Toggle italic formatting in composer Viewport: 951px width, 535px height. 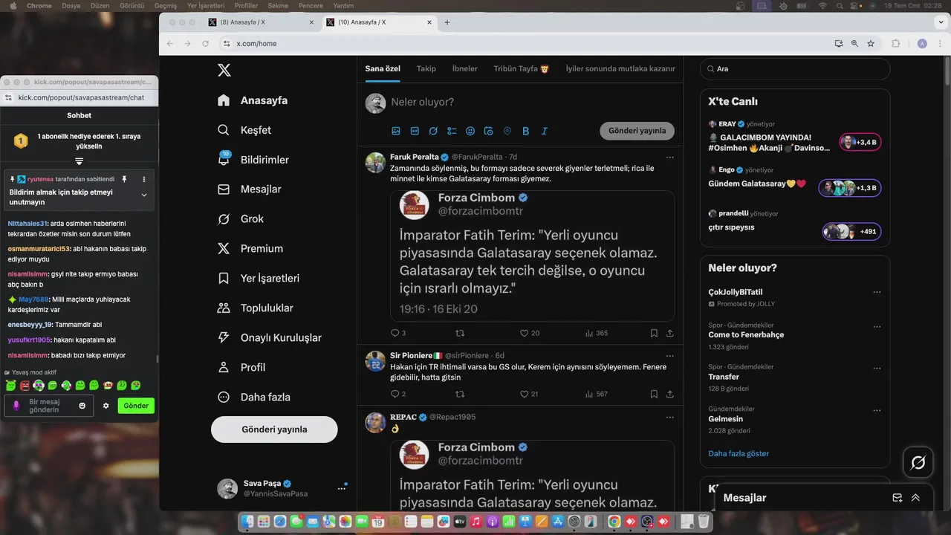pyautogui.click(x=545, y=131)
